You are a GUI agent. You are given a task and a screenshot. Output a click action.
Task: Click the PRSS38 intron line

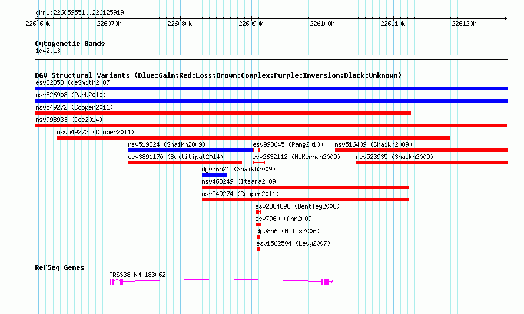(x=221, y=280)
